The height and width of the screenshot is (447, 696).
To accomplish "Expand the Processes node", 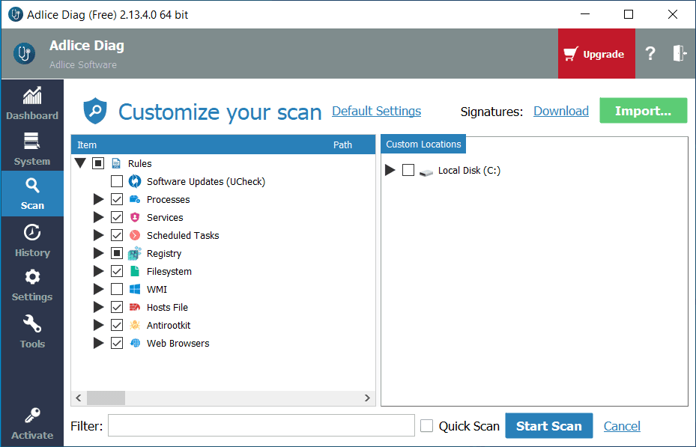I will pos(98,200).
